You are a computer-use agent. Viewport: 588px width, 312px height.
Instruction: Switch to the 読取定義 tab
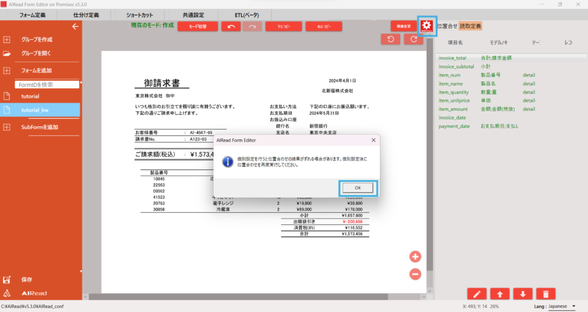[x=471, y=26]
